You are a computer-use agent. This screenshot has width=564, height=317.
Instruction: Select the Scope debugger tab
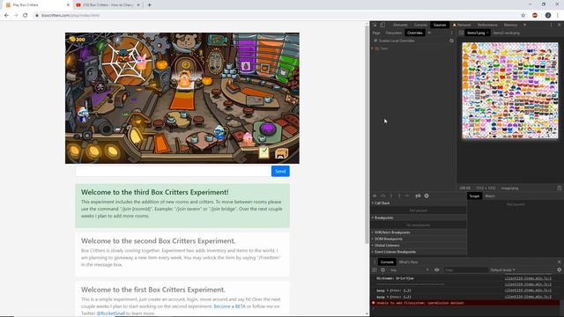[x=474, y=195]
